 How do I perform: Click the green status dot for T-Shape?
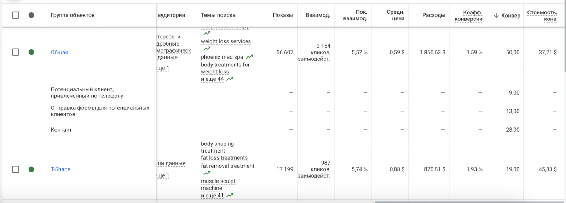coord(31,169)
